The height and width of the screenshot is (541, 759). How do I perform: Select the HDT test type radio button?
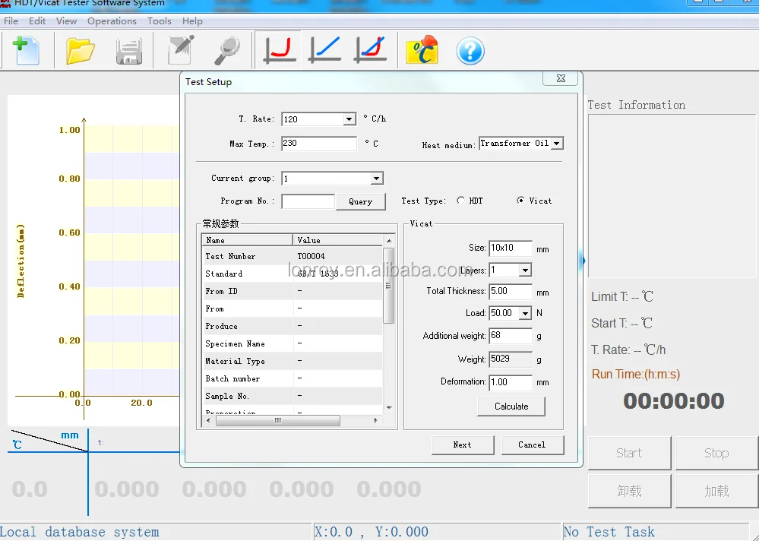point(460,201)
